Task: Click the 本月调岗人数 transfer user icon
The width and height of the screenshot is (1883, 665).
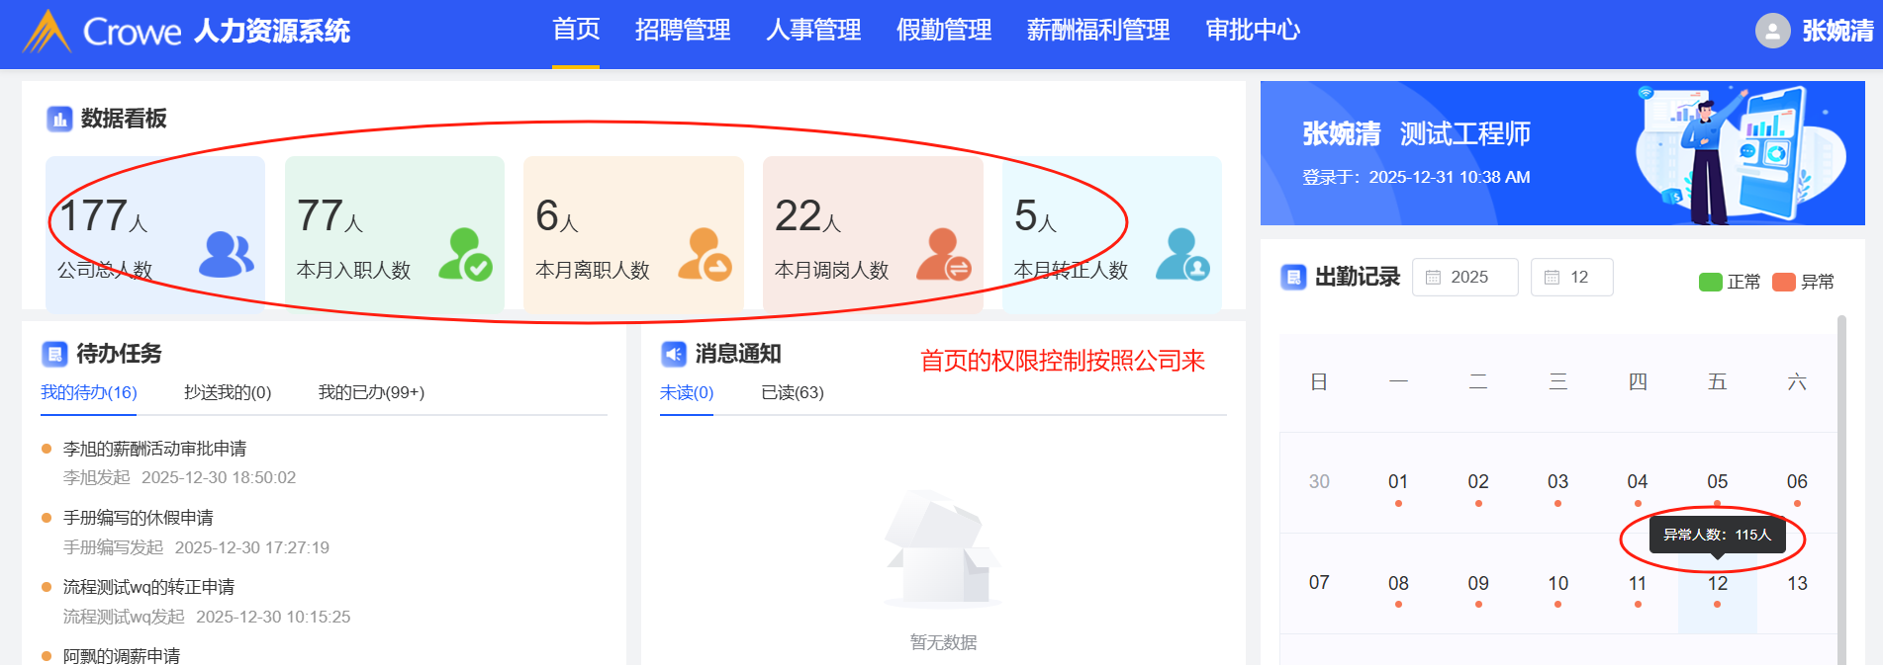Action: click(944, 255)
